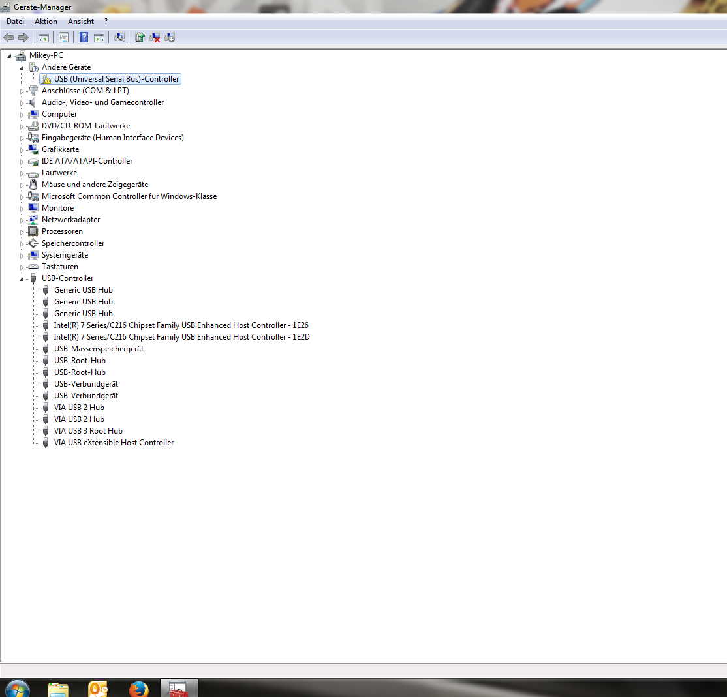
Task: Expand Anschlüsse (COM & LPT)
Action: 22,91
